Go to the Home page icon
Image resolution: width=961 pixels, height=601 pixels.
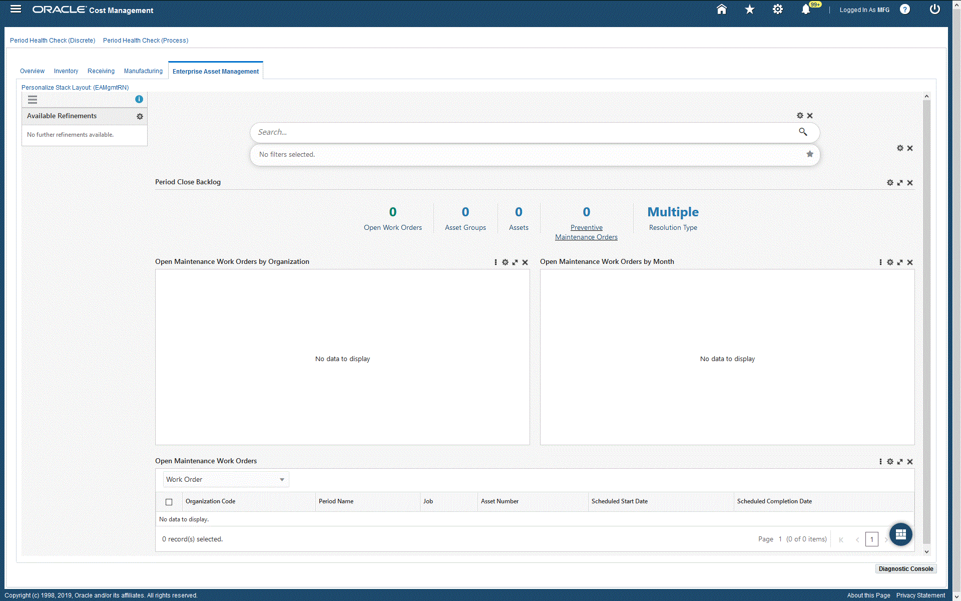(x=721, y=10)
